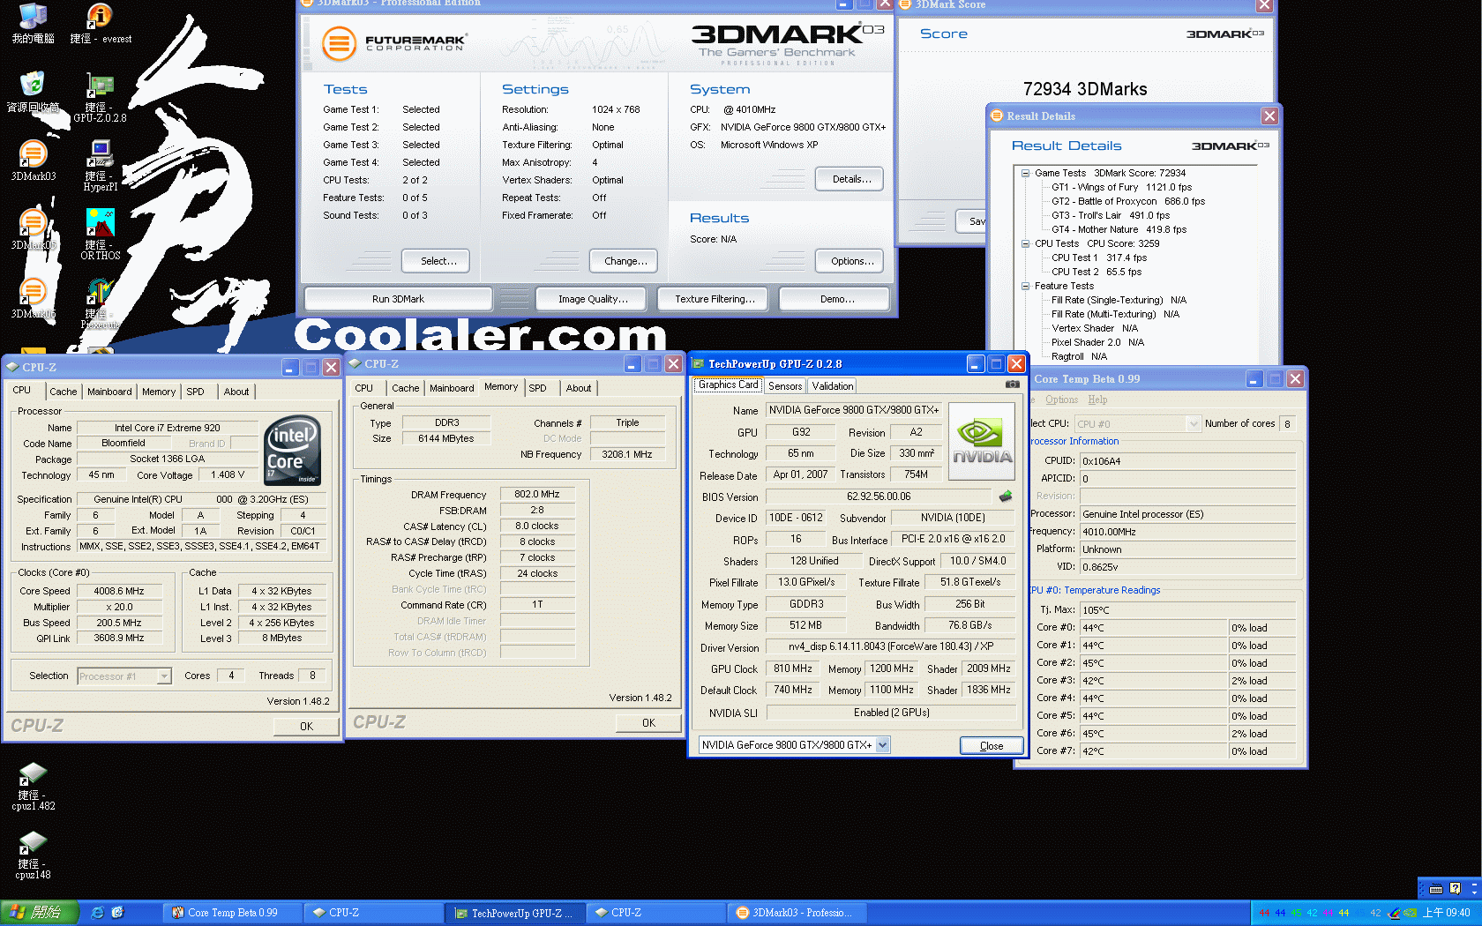Collapse the CPU Tests tree node
1482x926 pixels.
(x=1025, y=243)
